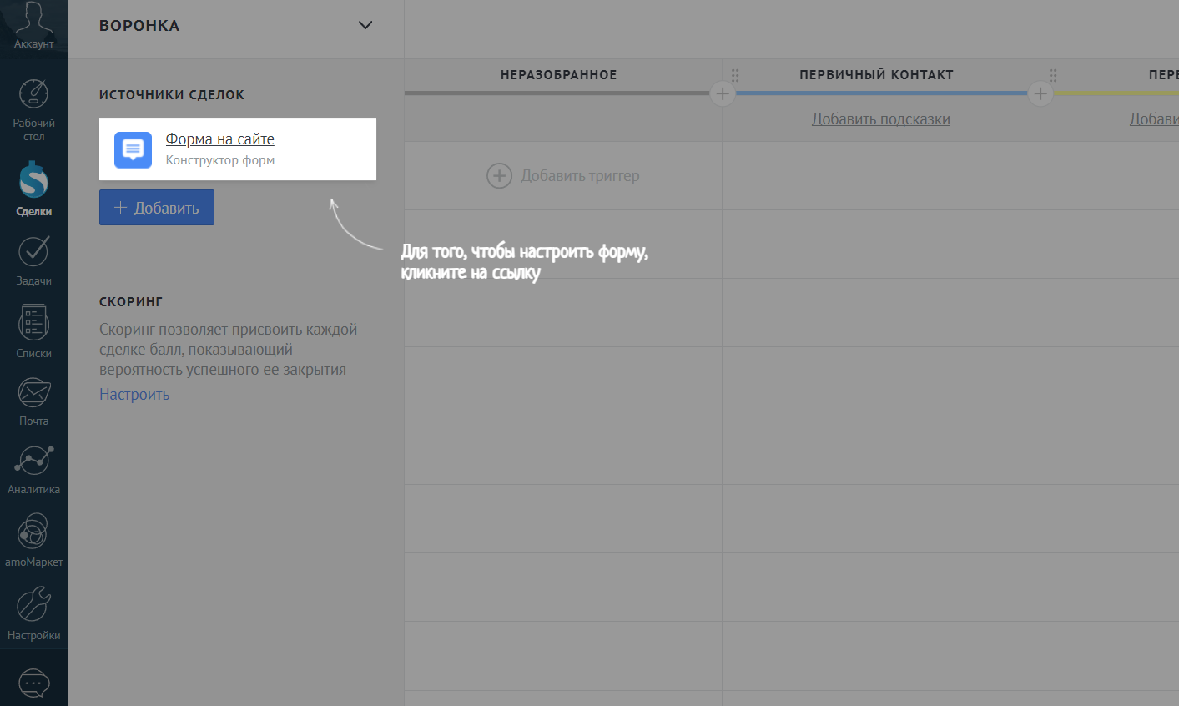Click the blue Добавить button

click(x=157, y=208)
